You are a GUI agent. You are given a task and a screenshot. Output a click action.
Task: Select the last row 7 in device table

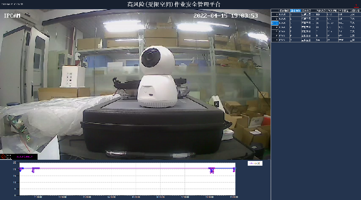[x=316, y=40]
